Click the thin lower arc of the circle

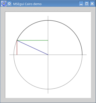(x=48, y=89)
